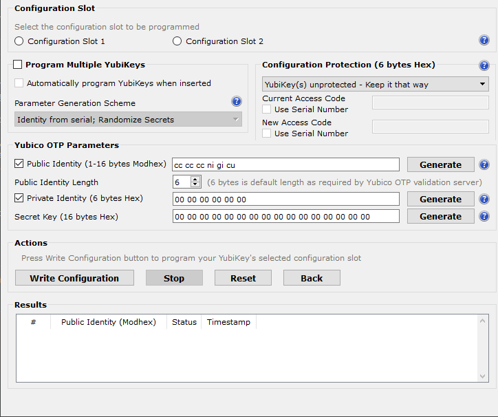Click help icon beside Parameter Generation Scheme
The height and width of the screenshot is (417, 498).
coord(237,102)
